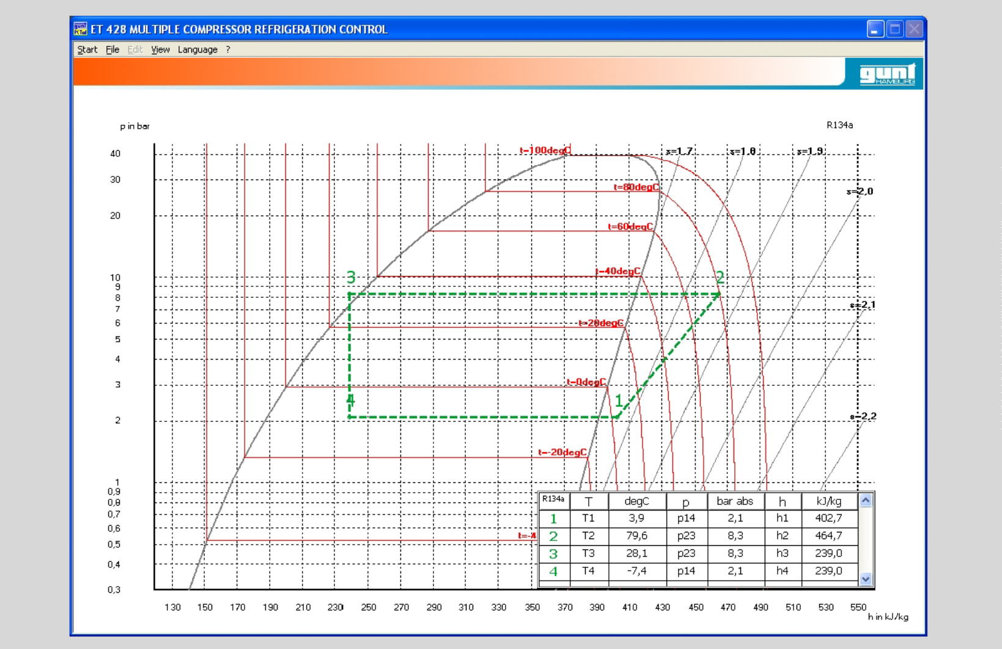This screenshot has width=1002, height=649.
Task: Click the s=2,0 entropy label
Action: tap(860, 192)
